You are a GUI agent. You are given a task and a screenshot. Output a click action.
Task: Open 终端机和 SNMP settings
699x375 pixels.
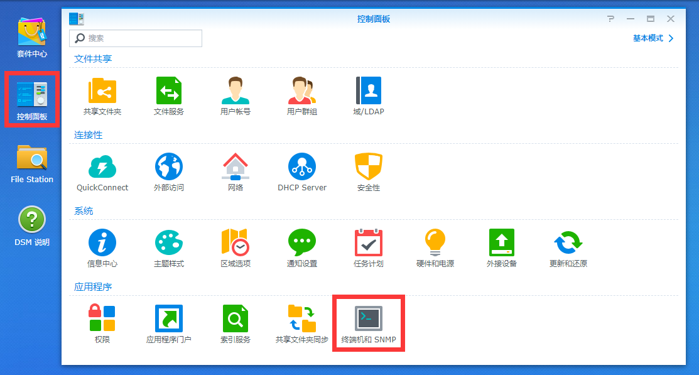click(369, 324)
